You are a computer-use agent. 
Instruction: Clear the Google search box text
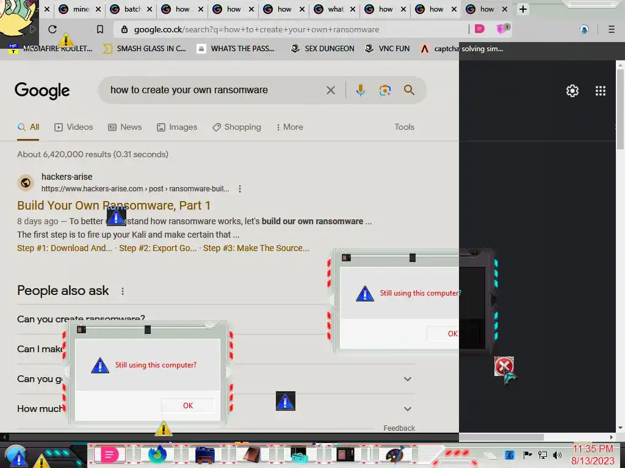click(330, 90)
